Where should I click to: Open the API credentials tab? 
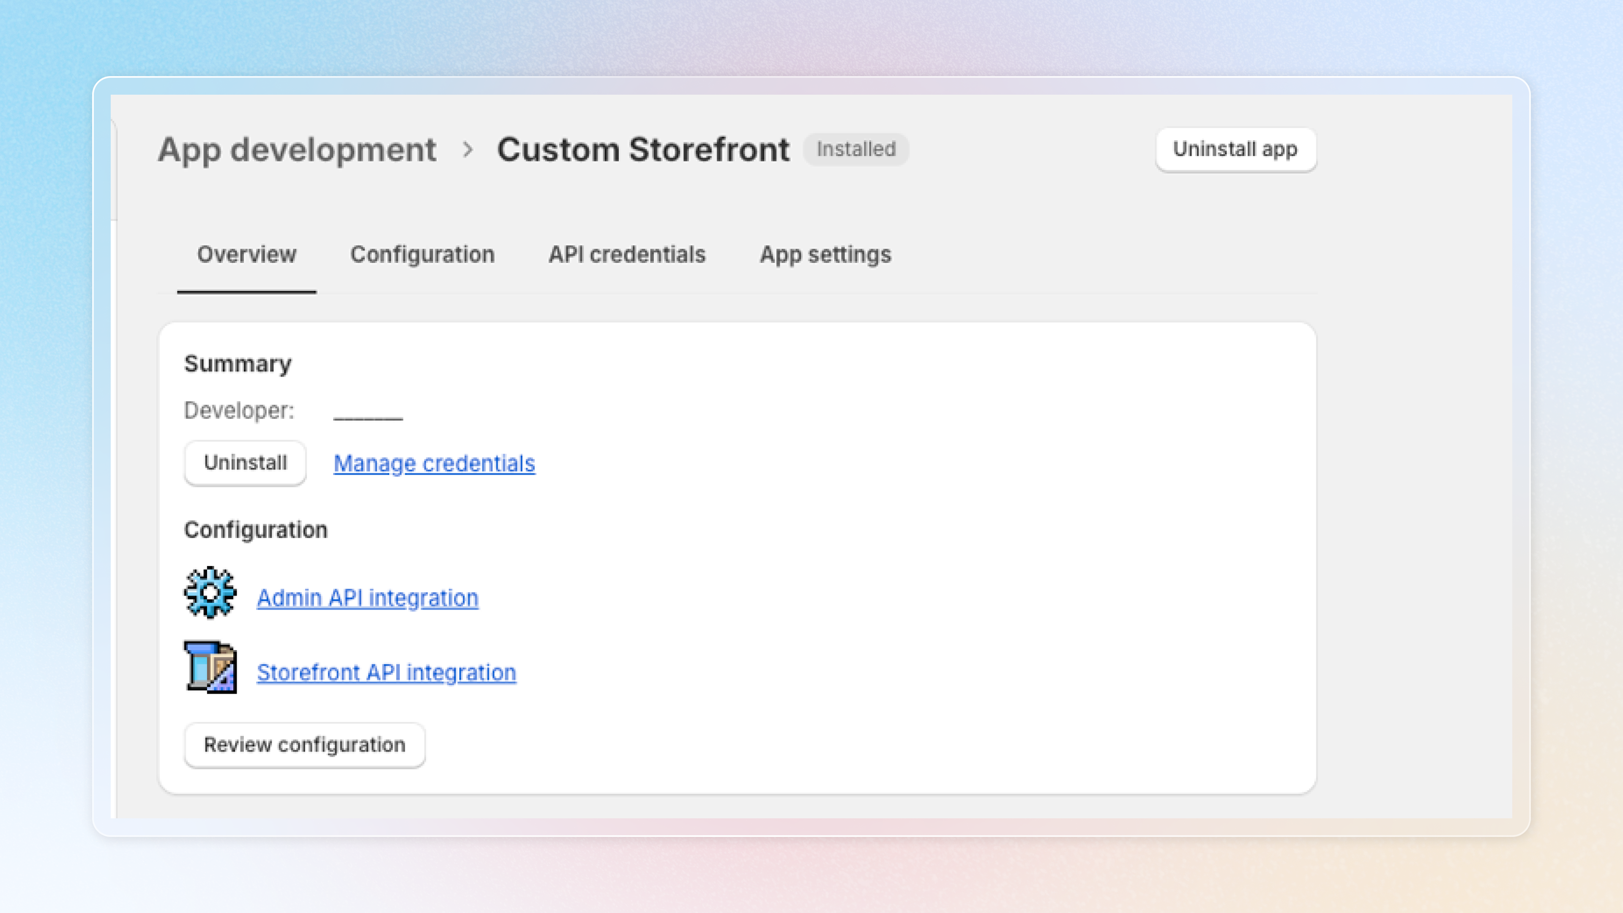click(x=627, y=254)
